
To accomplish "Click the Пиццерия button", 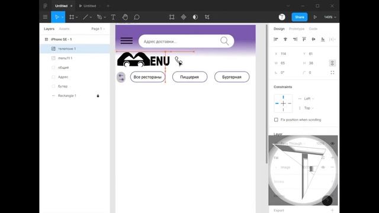I will click(x=189, y=77).
